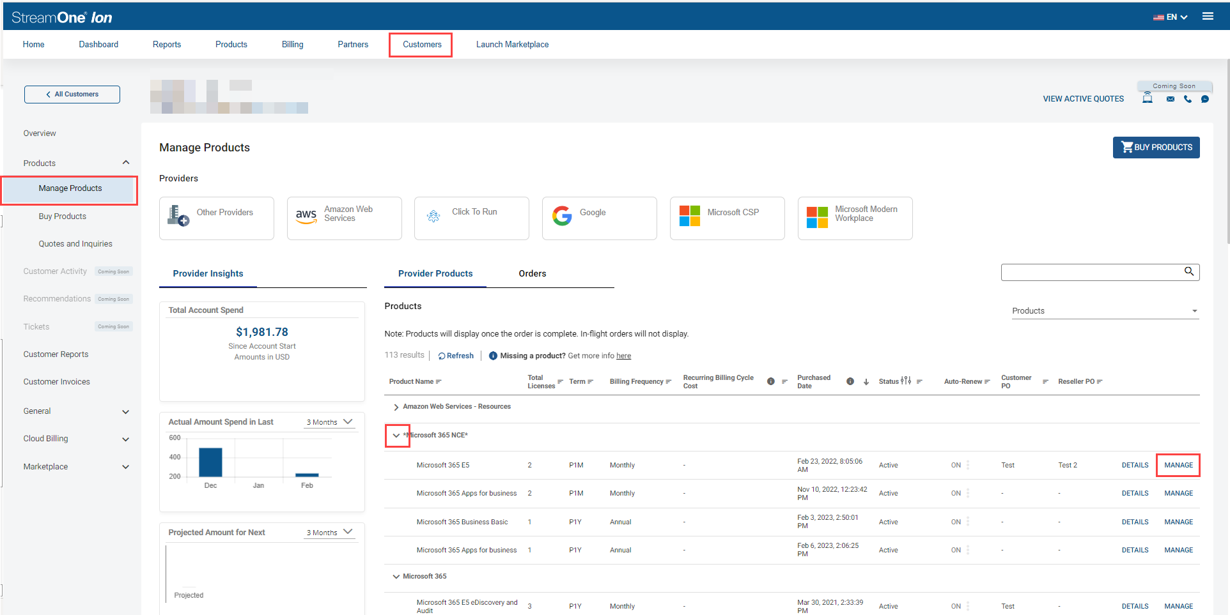This screenshot has width=1230, height=615.
Task: Collapse the Products sidebar section
Action: (x=126, y=163)
